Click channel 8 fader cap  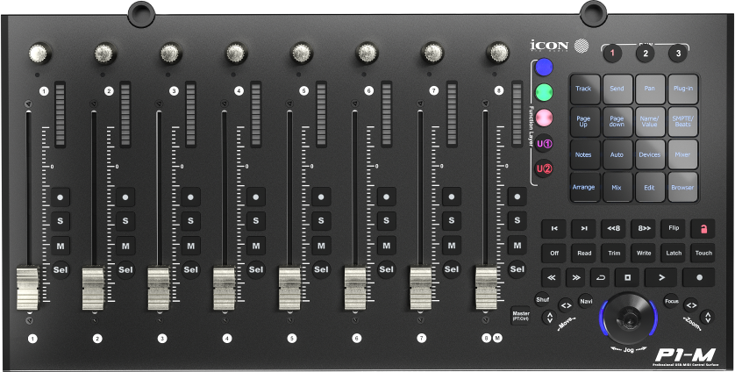487,287
